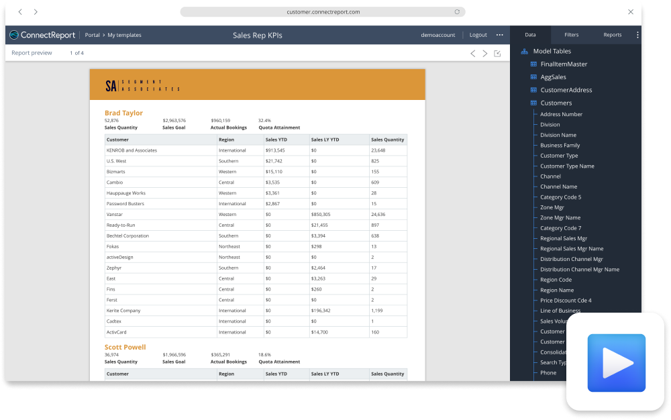Select the Customer Type Name field
Viewport: 671px width, 420px height.
[567, 166]
